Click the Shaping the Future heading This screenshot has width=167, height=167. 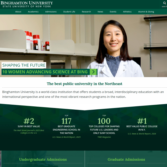coord(24,65)
